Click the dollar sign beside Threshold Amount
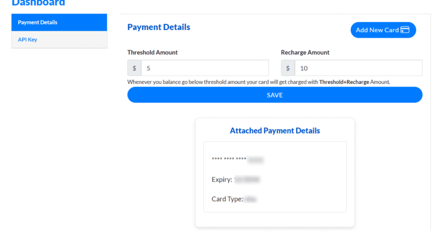The width and height of the screenshot is (435, 231). click(134, 68)
